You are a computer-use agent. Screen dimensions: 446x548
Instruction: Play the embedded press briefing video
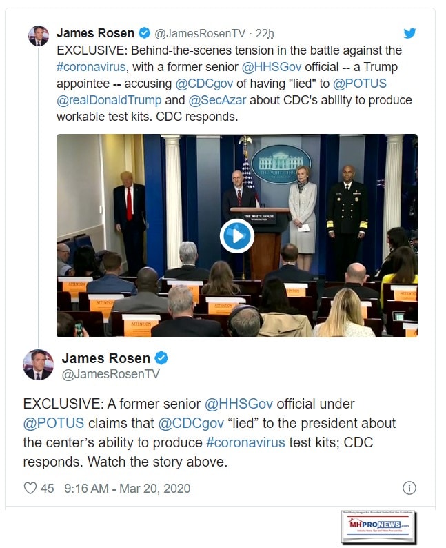(236, 235)
